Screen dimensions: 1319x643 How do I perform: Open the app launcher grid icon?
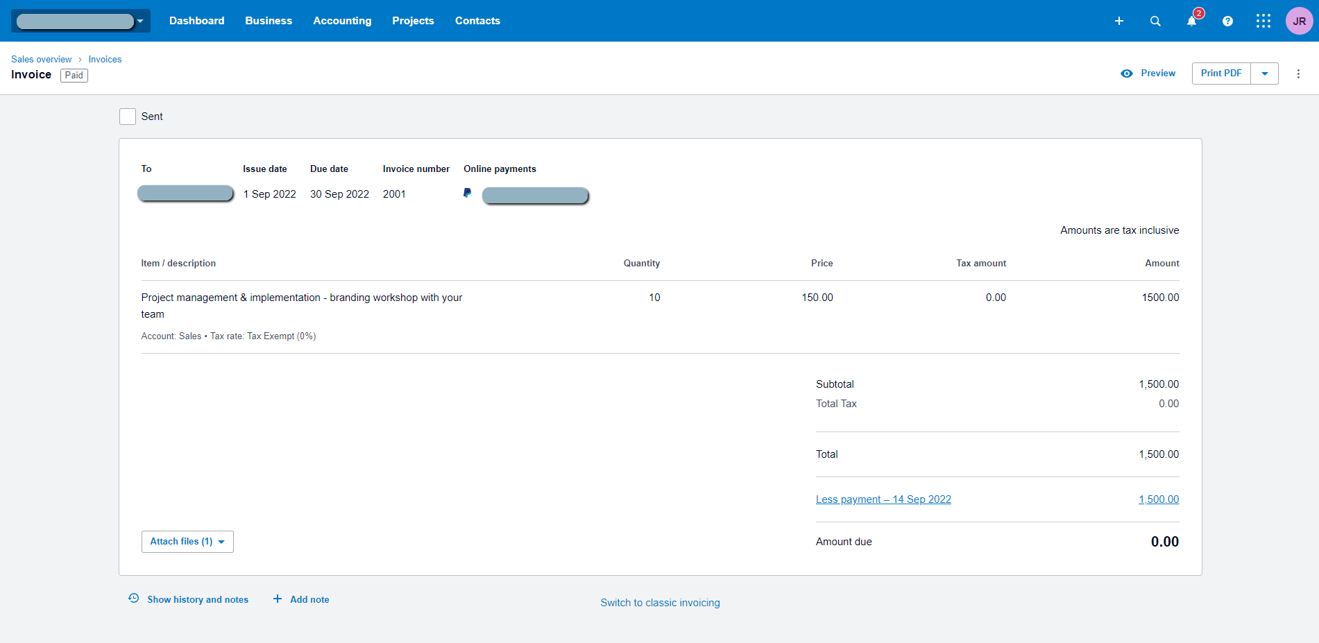pyautogui.click(x=1263, y=21)
